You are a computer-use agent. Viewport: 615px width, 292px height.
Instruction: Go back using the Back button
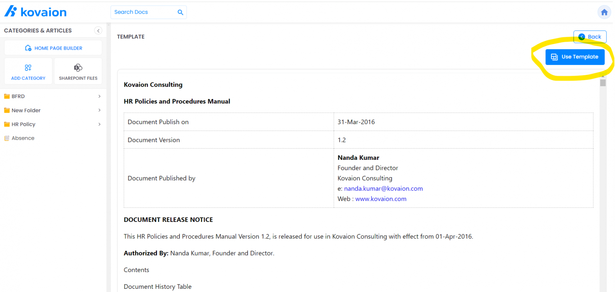590,37
